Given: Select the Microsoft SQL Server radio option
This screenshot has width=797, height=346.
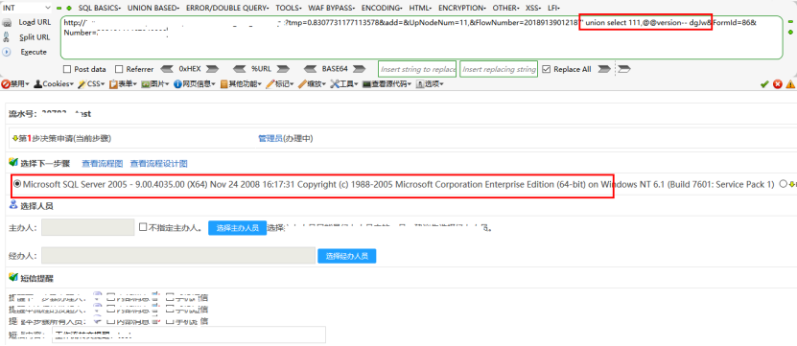Looking at the screenshot, I should pyautogui.click(x=18, y=184).
